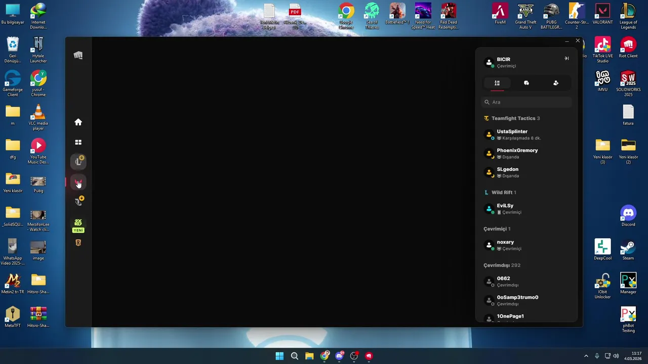
Task: Open Sea of Thieves desktop shortcut
Action: click(372, 16)
